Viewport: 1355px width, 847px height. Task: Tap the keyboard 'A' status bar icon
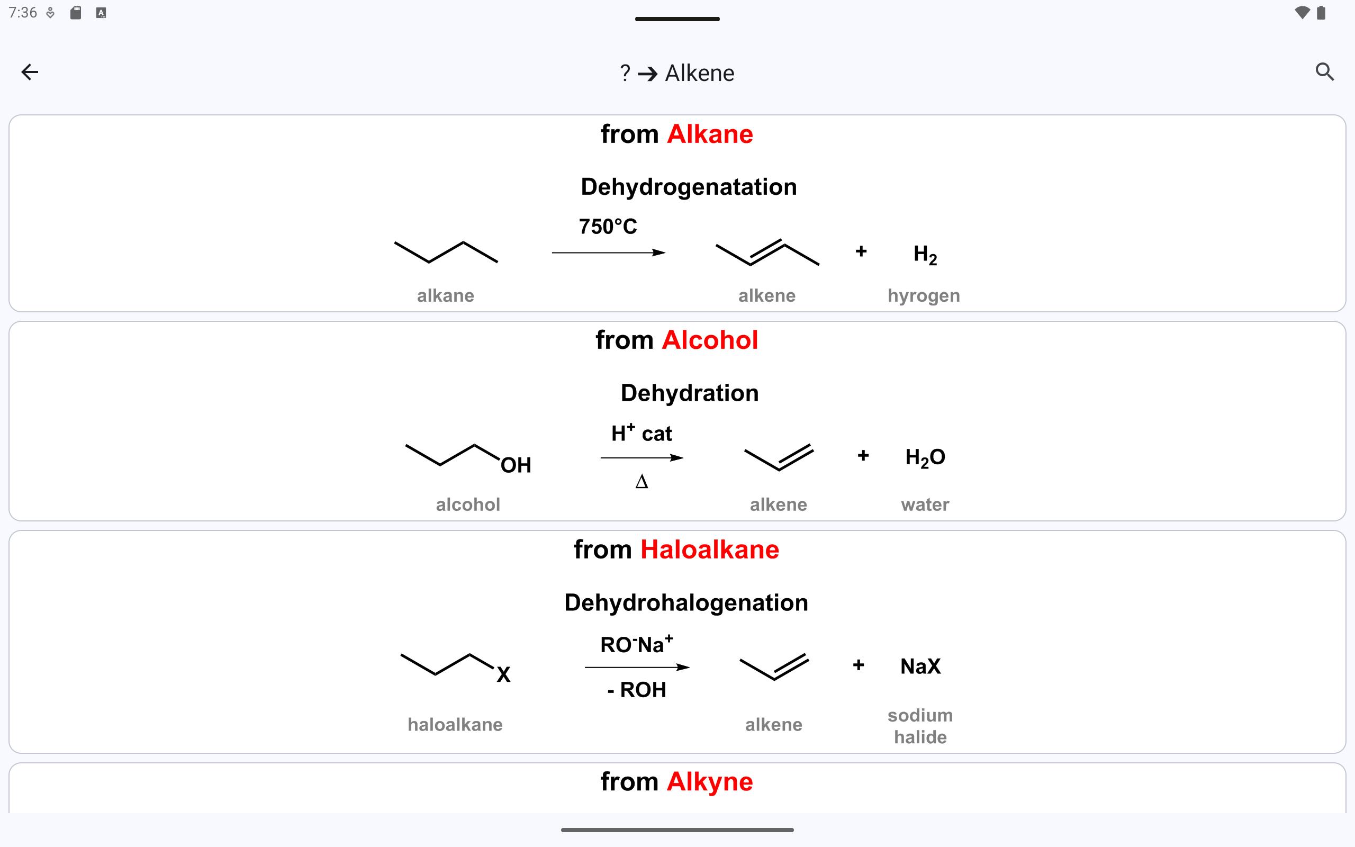pos(101,13)
